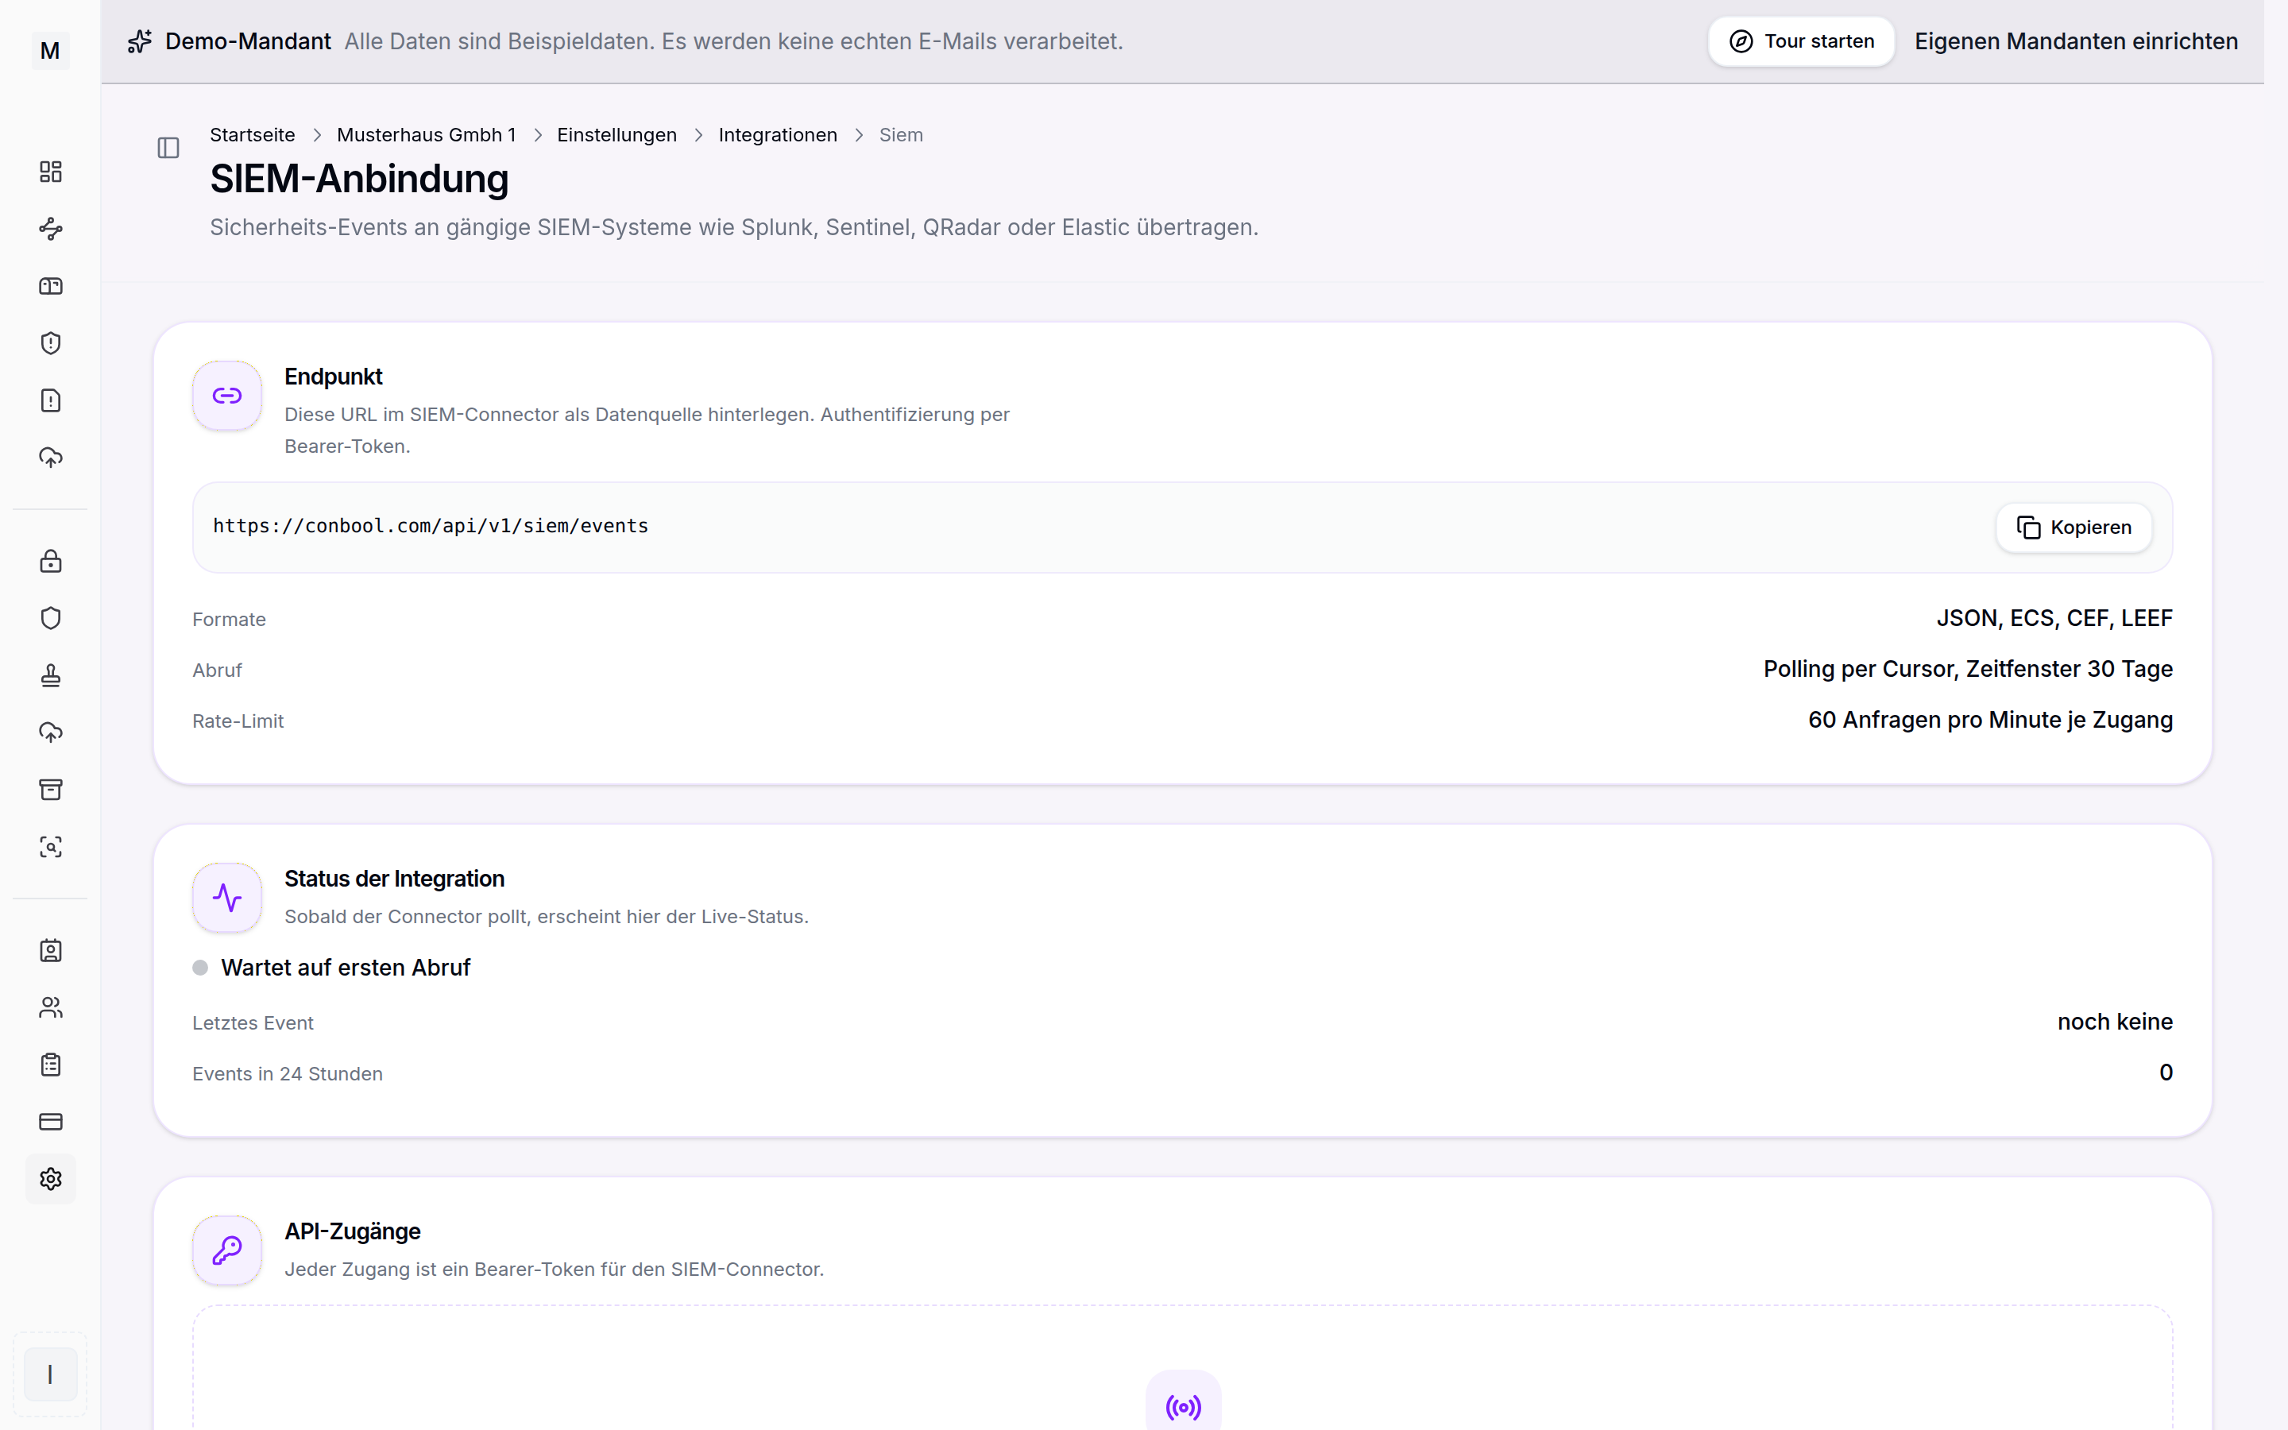Navigate to Integrationen breadcrumb
The height and width of the screenshot is (1430, 2288).
click(777, 135)
